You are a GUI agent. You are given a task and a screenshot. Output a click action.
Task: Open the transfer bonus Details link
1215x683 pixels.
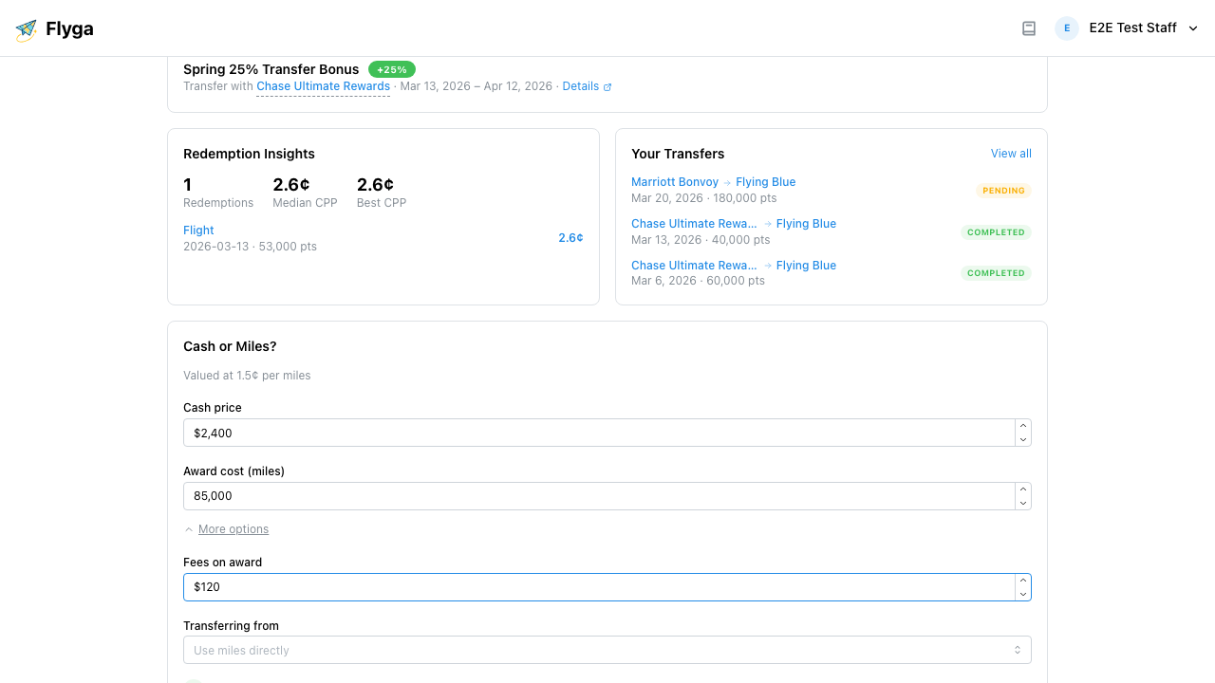[581, 86]
